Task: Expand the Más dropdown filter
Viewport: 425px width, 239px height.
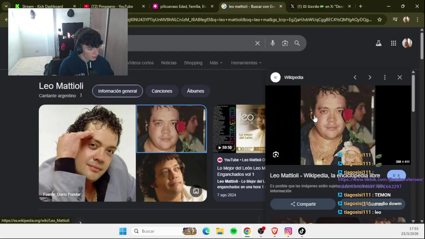Action: coord(216,63)
